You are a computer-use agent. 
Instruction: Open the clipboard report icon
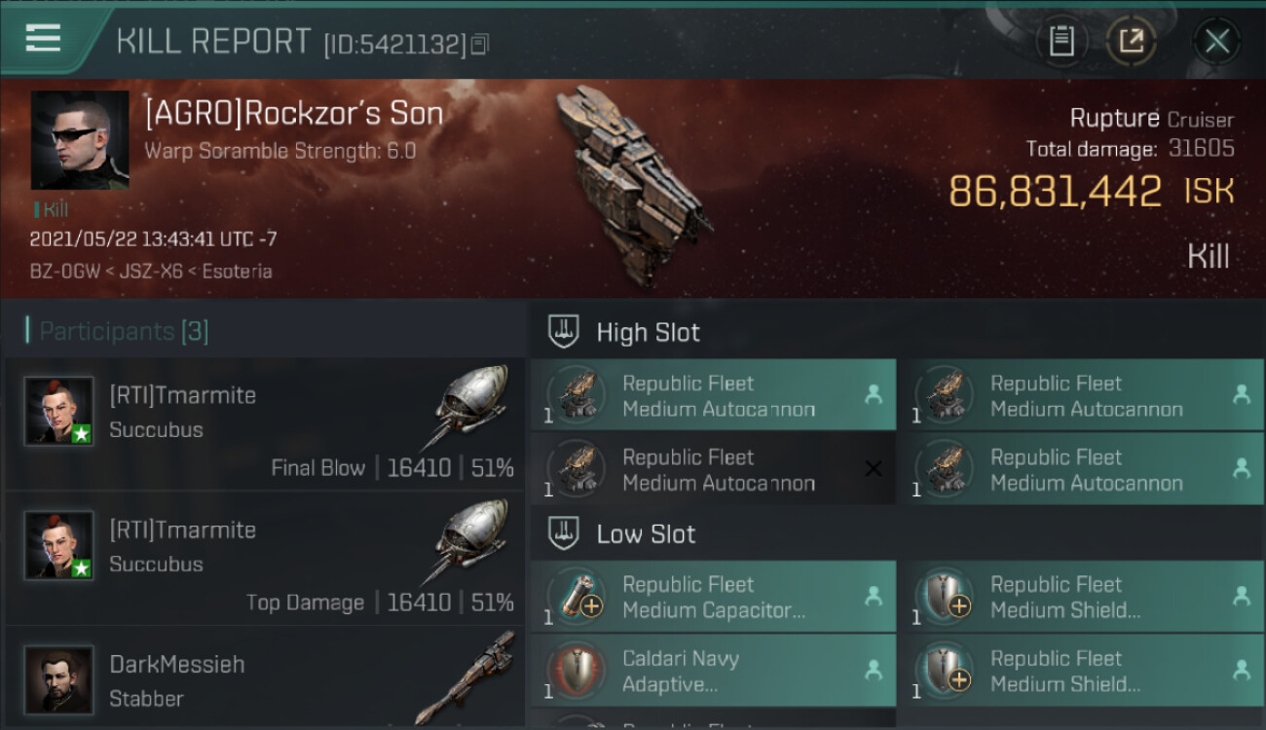(1061, 41)
